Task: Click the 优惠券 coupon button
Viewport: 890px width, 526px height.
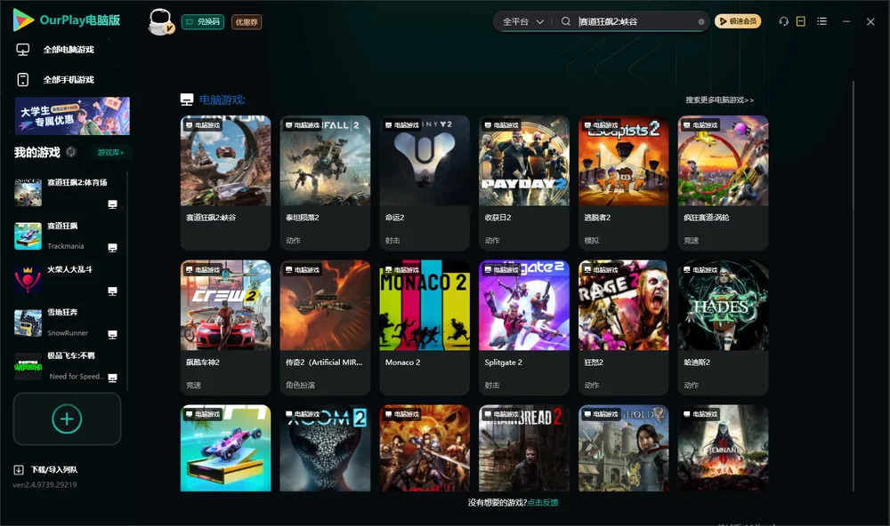Action: point(247,22)
